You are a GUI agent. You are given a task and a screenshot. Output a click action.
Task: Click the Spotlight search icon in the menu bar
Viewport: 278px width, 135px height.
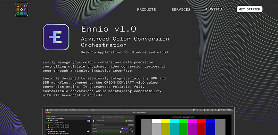(216, 110)
